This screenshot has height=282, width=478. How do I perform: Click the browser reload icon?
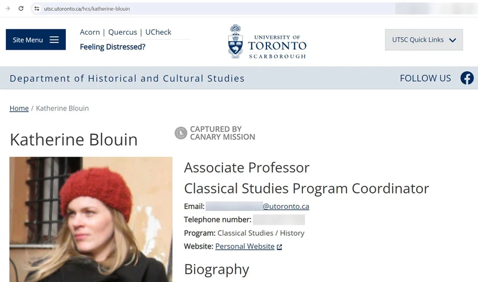point(21,8)
